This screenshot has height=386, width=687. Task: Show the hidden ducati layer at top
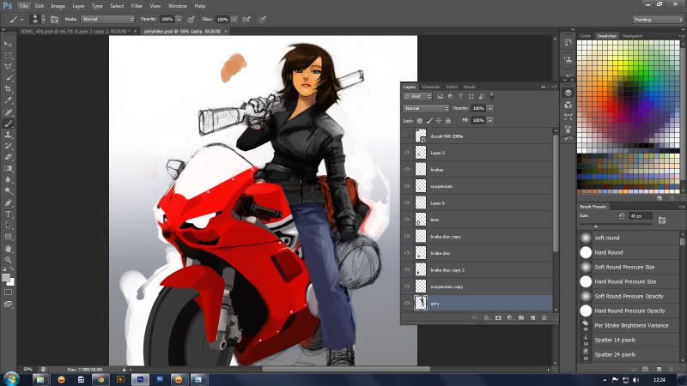pyautogui.click(x=408, y=136)
